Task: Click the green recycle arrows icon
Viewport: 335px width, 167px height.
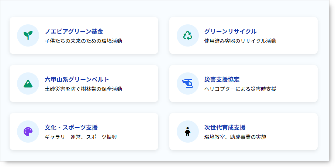Action: pos(187,35)
